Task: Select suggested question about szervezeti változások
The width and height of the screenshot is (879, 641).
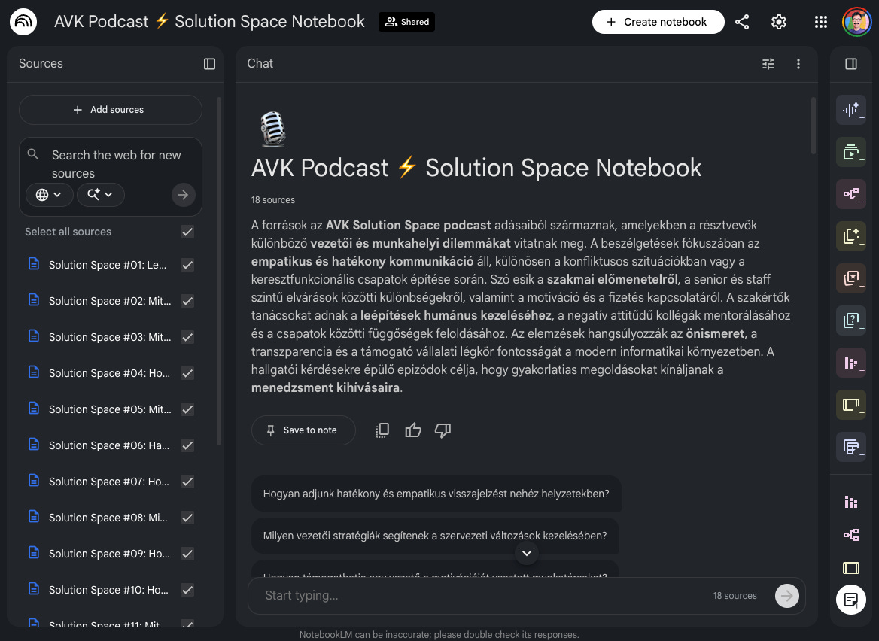Action: coord(435,536)
